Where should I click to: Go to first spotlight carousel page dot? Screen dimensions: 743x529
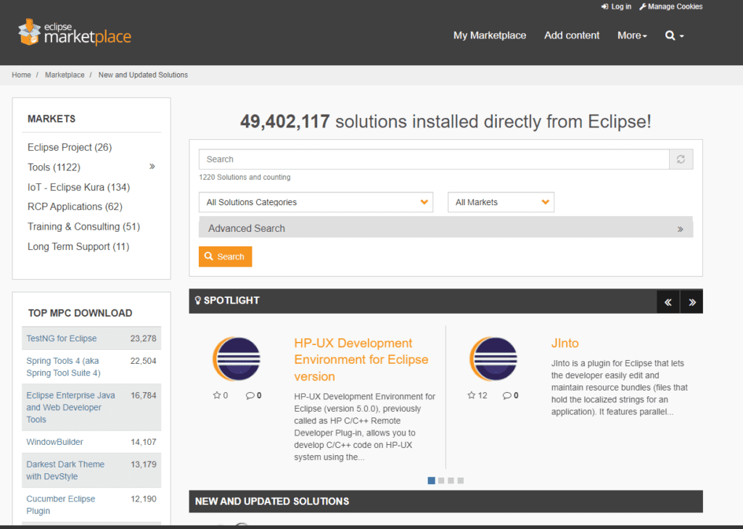[x=431, y=480]
